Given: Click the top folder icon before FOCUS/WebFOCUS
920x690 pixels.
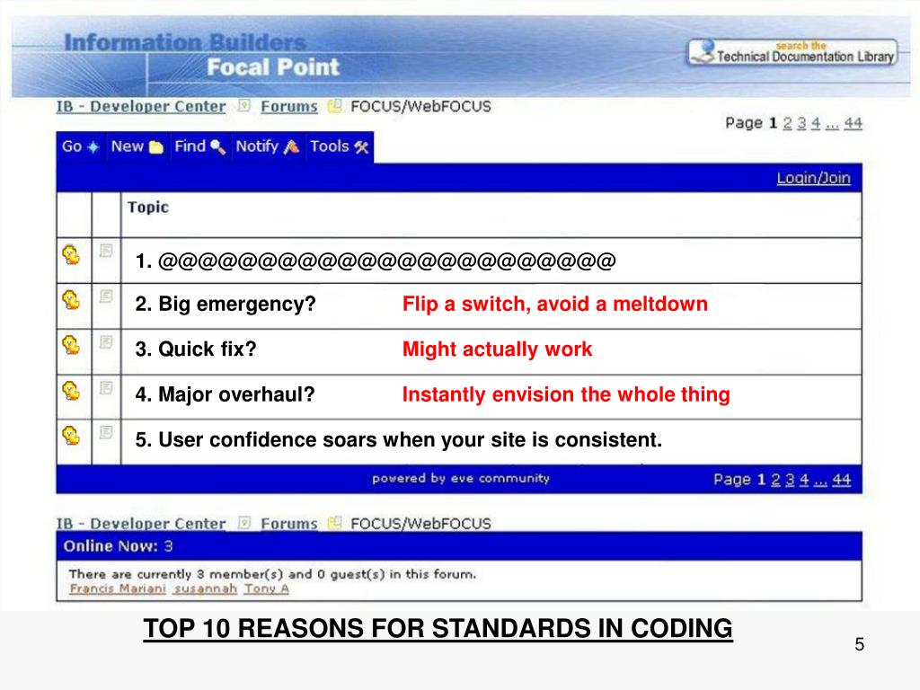Looking at the screenshot, I should click(334, 106).
